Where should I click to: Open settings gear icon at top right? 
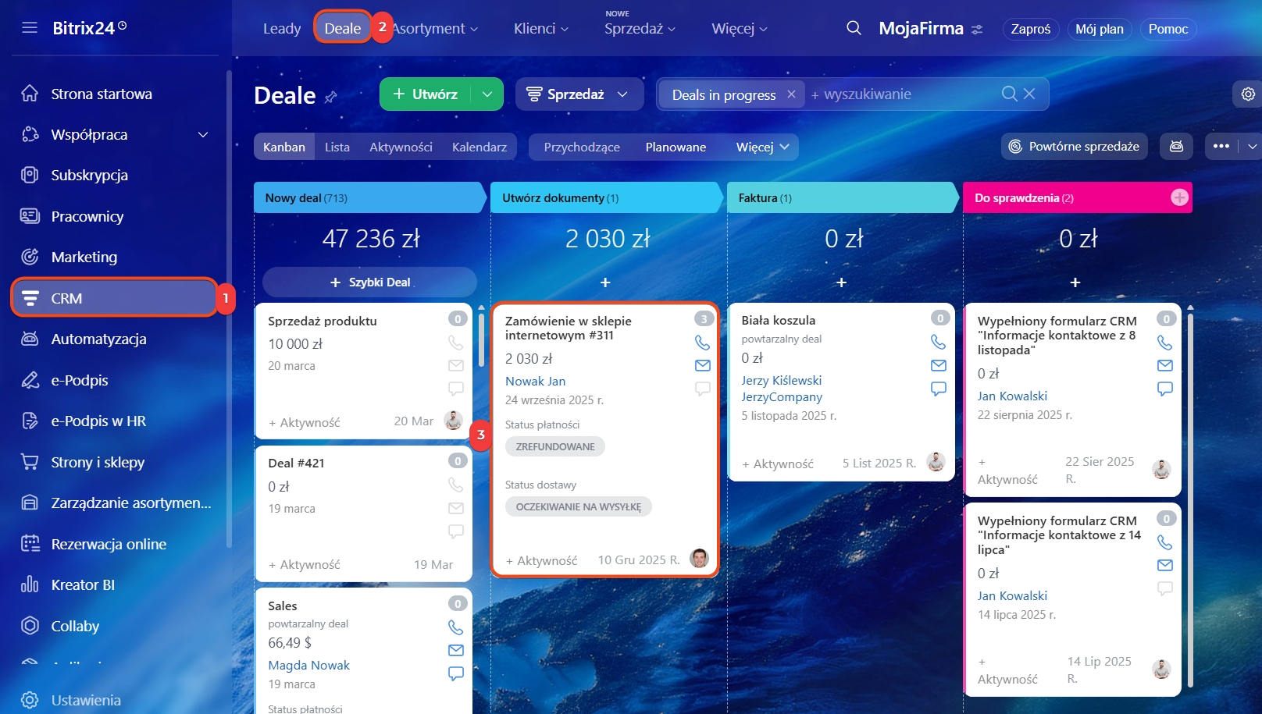tap(1248, 94)
